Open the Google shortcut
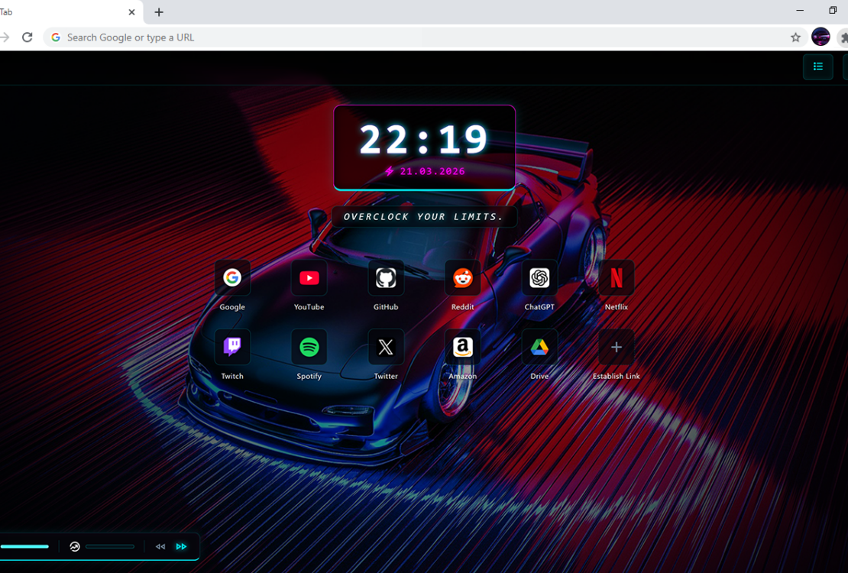The image size is (848, 573). (232, 278)
